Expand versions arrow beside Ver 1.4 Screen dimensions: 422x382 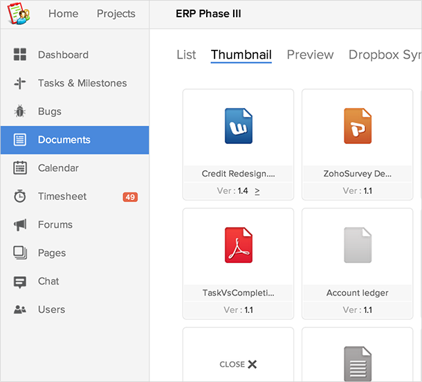click(257, 191)
